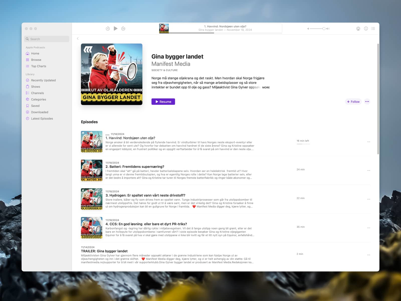Go back with the chevron button
Screen dimensions: 401x301
click(x=78, y=39)
